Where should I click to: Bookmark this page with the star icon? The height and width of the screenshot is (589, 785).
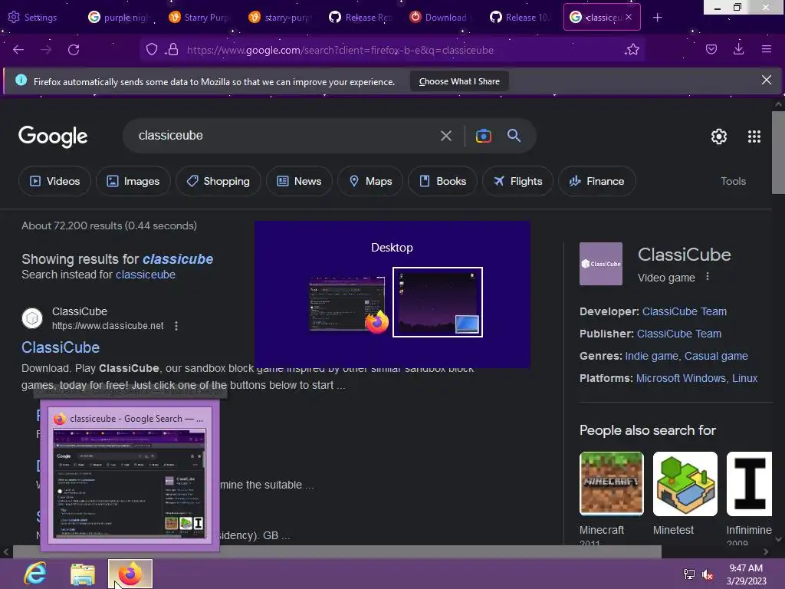pyautogui.click(x=632, y=50)
